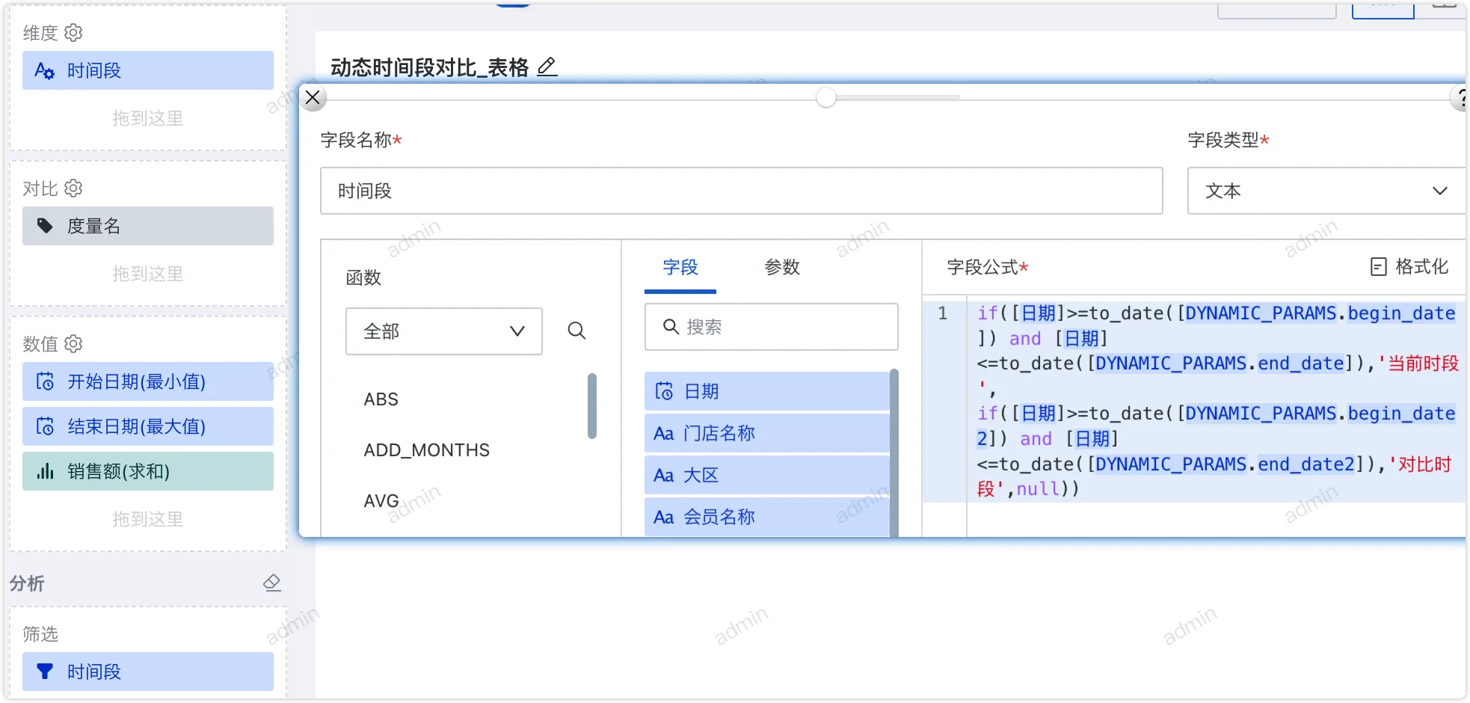The image size is (1470, 703).
Task: Switch to the 参数 tab
Action: [x=782, y=268]
